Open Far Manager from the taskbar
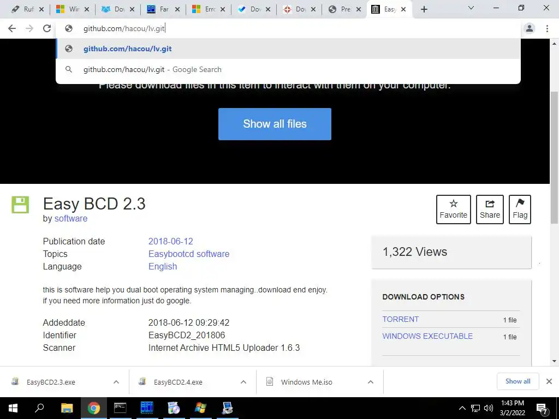Screen dimensions: 559x419 tap(146, 408)
